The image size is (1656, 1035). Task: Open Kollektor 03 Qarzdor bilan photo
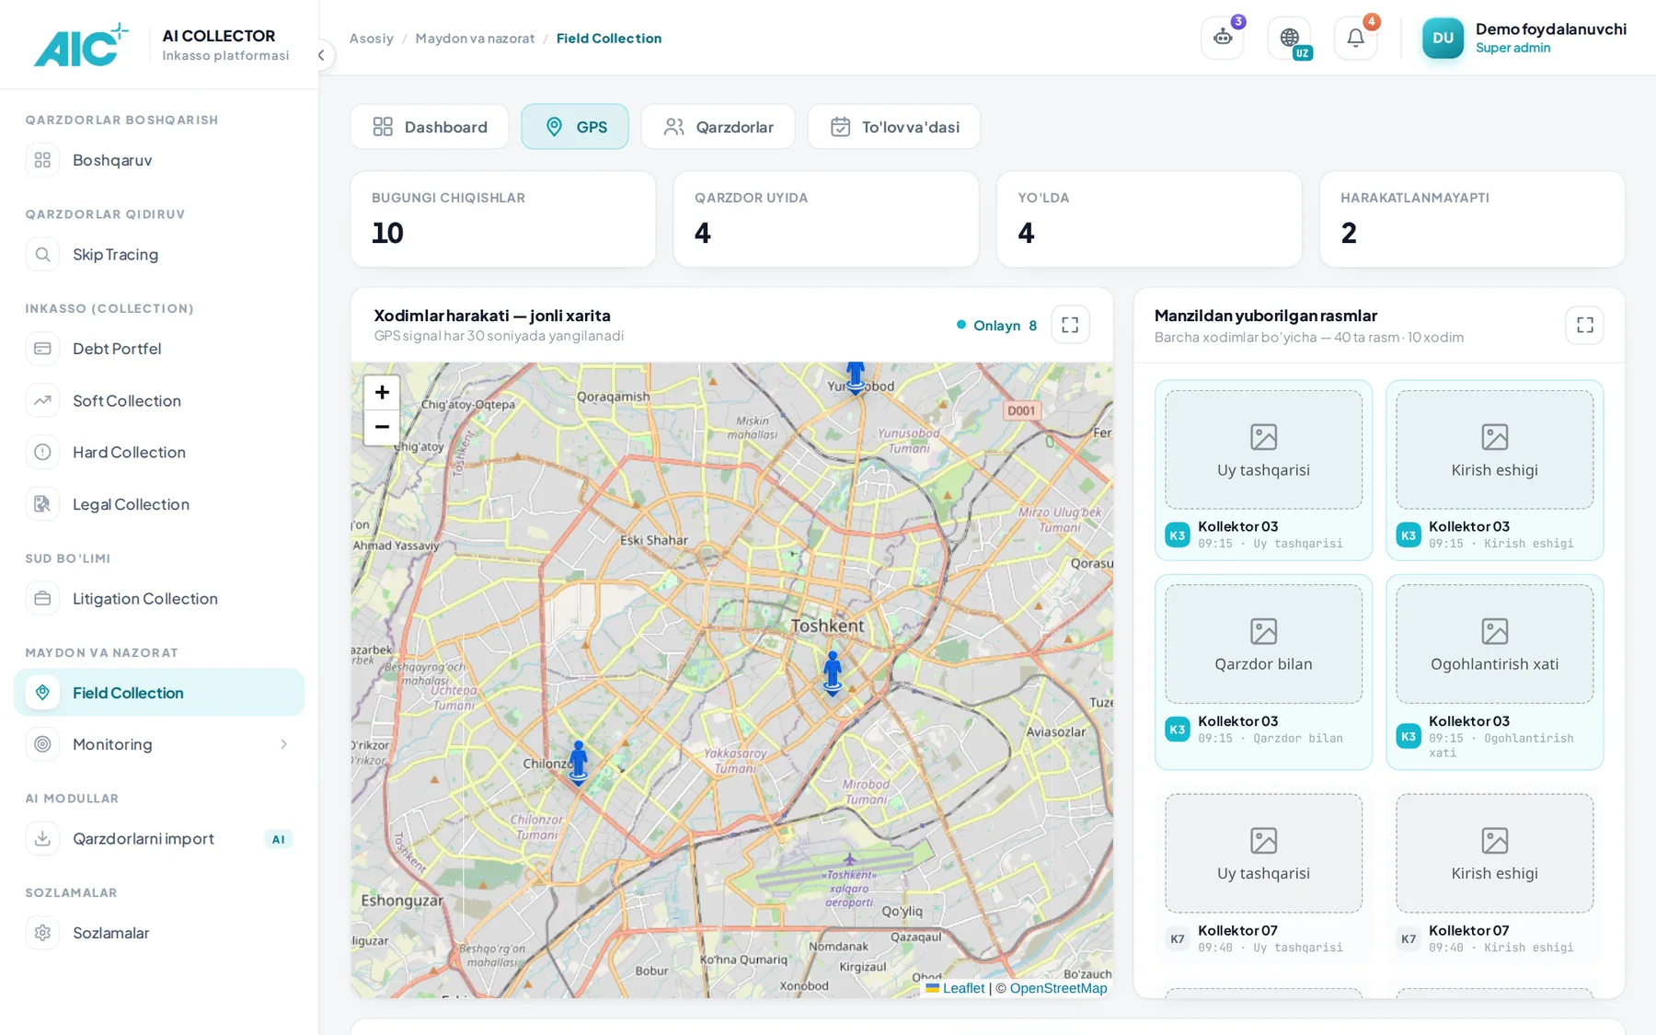coord(1263,672)
